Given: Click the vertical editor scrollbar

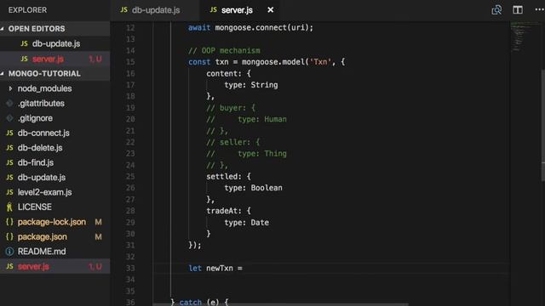Looking at the screenshot, I should pyautogui.click(x=542, y=125).
